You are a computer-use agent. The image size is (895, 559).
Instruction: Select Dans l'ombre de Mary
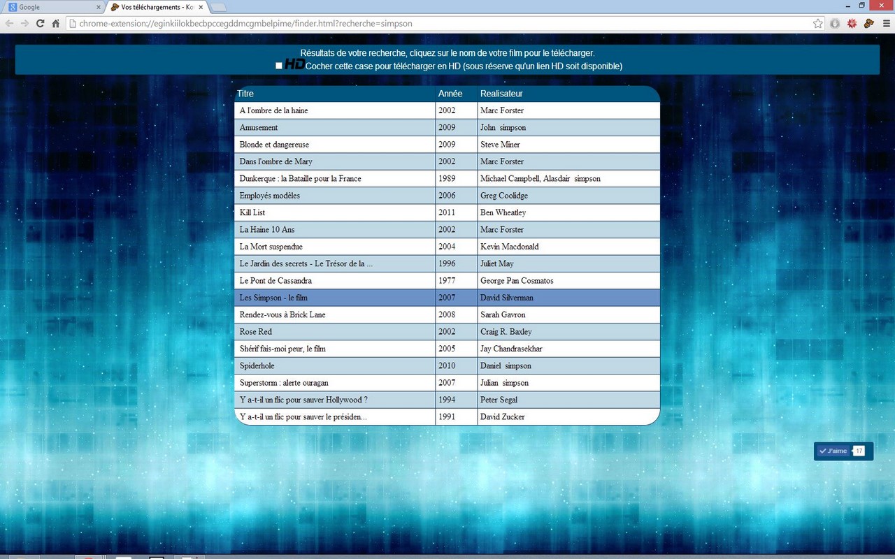tap(276, 161)
